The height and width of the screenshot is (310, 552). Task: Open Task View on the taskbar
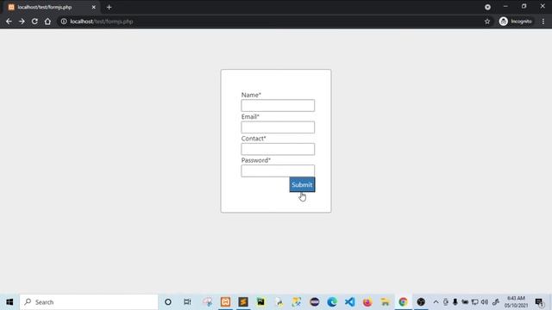[187, 302]
